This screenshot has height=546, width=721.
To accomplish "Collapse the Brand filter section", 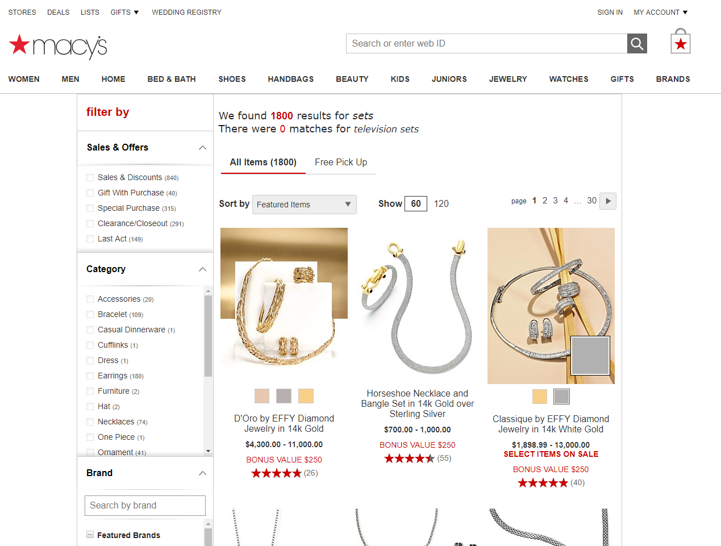I will [x=202, y=473].
